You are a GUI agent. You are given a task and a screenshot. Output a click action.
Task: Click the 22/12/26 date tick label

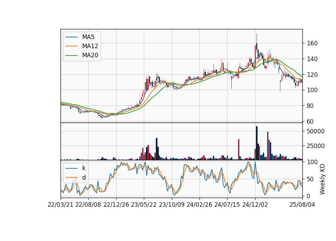click(x=116, y=205)
